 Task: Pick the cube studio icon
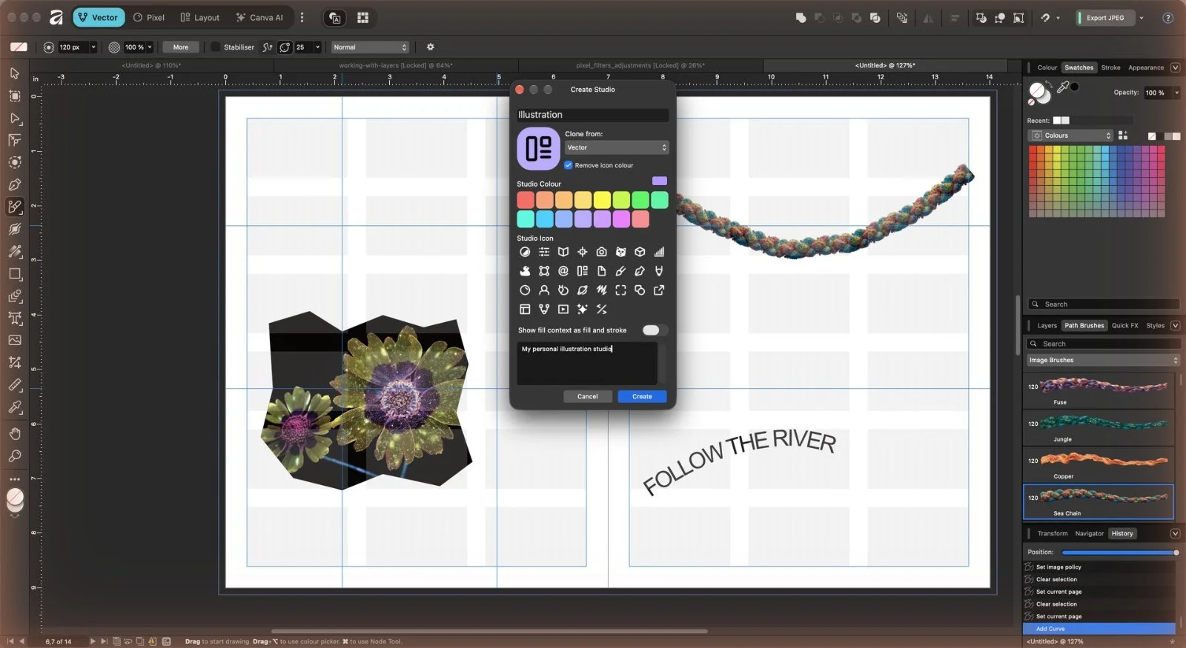coord(640,252)
